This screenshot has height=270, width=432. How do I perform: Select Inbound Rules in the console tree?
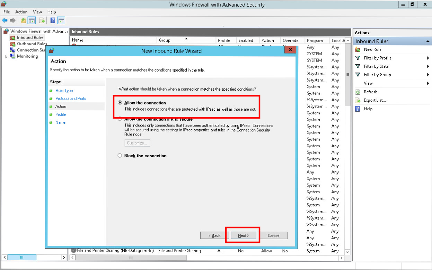(x=30, y=38)
